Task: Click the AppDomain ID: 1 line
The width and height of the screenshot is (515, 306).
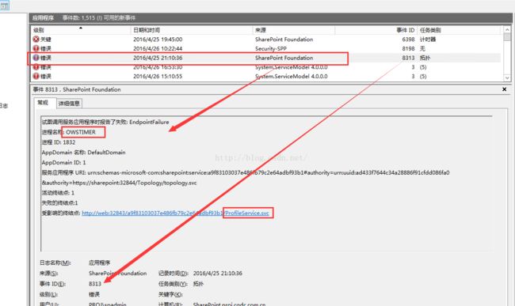Action: 63,163
